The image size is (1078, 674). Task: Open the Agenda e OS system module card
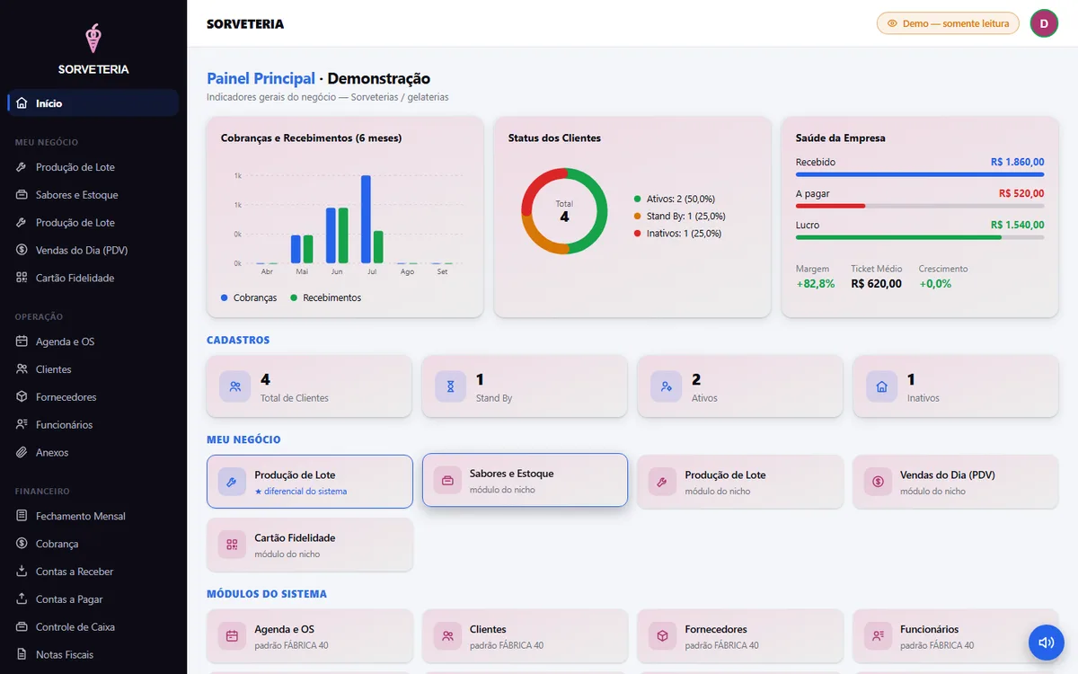[310, 636]
